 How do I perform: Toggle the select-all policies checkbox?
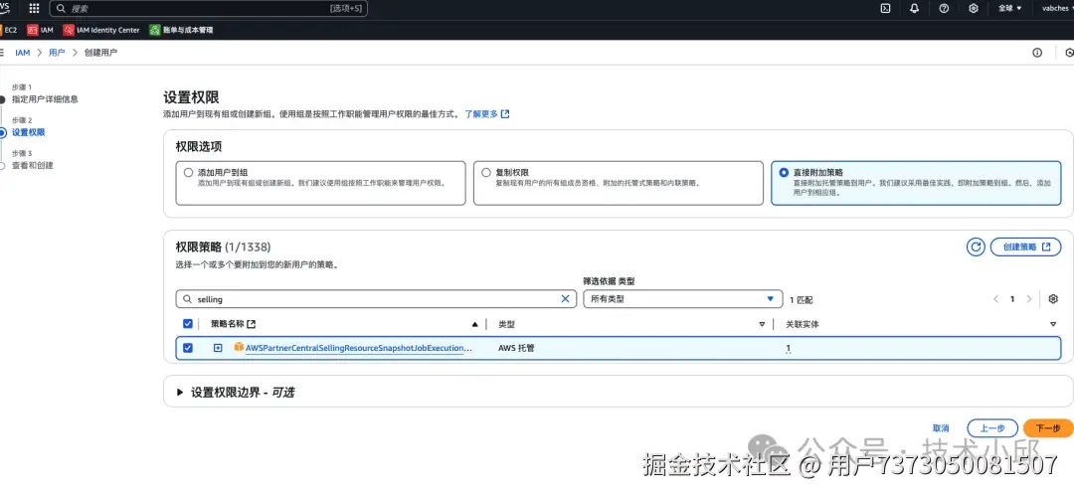pos(188,324)
